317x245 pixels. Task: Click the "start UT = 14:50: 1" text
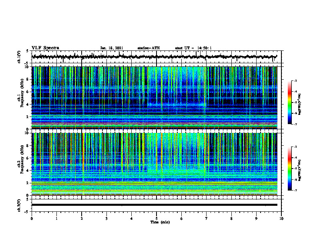click(193, 48)
